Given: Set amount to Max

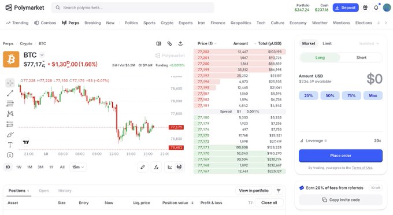Looking at the screenshot, I should [373, 95].
